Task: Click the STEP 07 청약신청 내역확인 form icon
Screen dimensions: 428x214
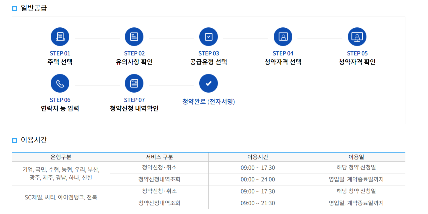Action: tap(134, 83)
